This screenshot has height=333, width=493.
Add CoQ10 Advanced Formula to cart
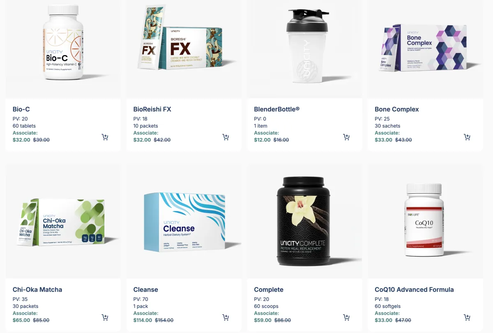(x=467, y=317)
